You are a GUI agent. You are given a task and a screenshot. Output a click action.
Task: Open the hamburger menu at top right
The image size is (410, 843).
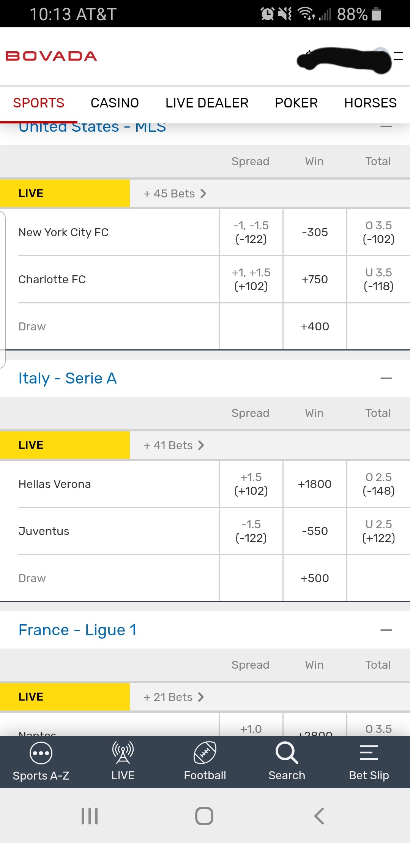(x=399, y=56)
